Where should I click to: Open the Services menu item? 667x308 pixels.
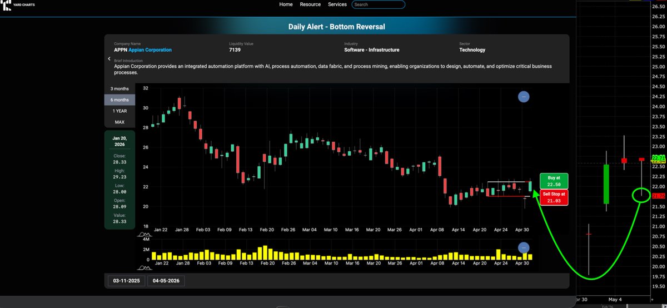pyautogui.click(x=337, y=4)
